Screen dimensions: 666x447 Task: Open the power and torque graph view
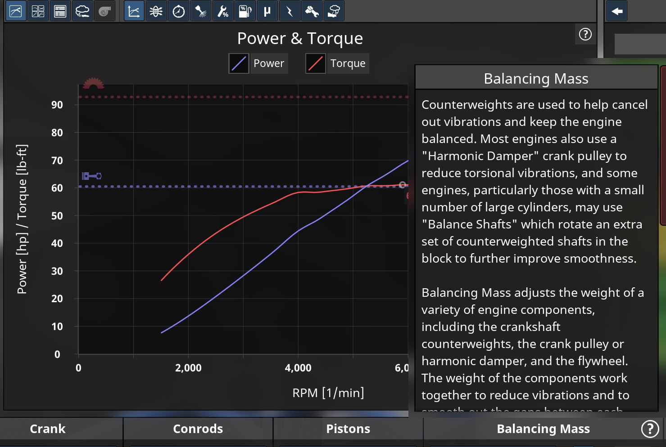click(134, 11)
